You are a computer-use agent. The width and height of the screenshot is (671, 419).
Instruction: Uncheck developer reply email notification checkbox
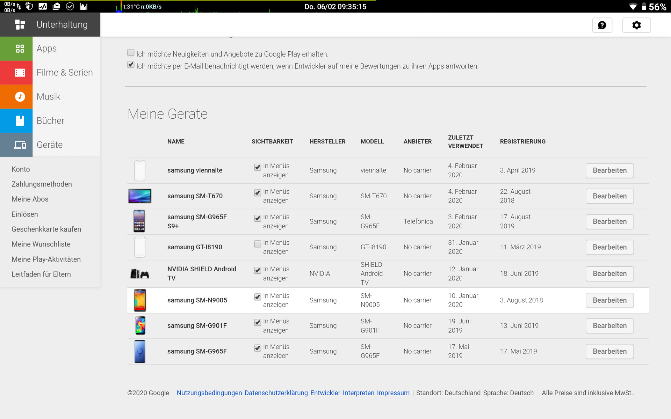(131, 65)
